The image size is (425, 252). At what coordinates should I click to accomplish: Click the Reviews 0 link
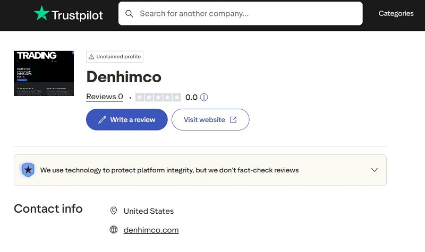pos(105,97)
